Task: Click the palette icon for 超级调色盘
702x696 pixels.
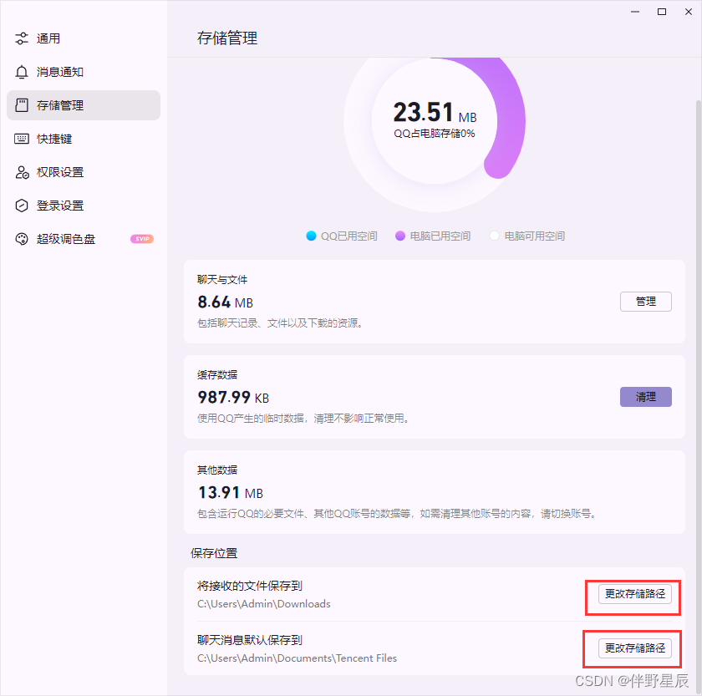Action: pyautogui.click(x=22, y=239)
